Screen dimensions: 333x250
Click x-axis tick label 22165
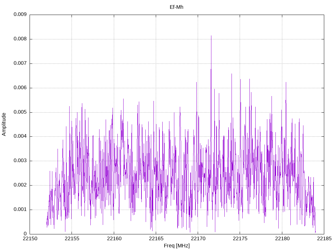tap(156, 239)
